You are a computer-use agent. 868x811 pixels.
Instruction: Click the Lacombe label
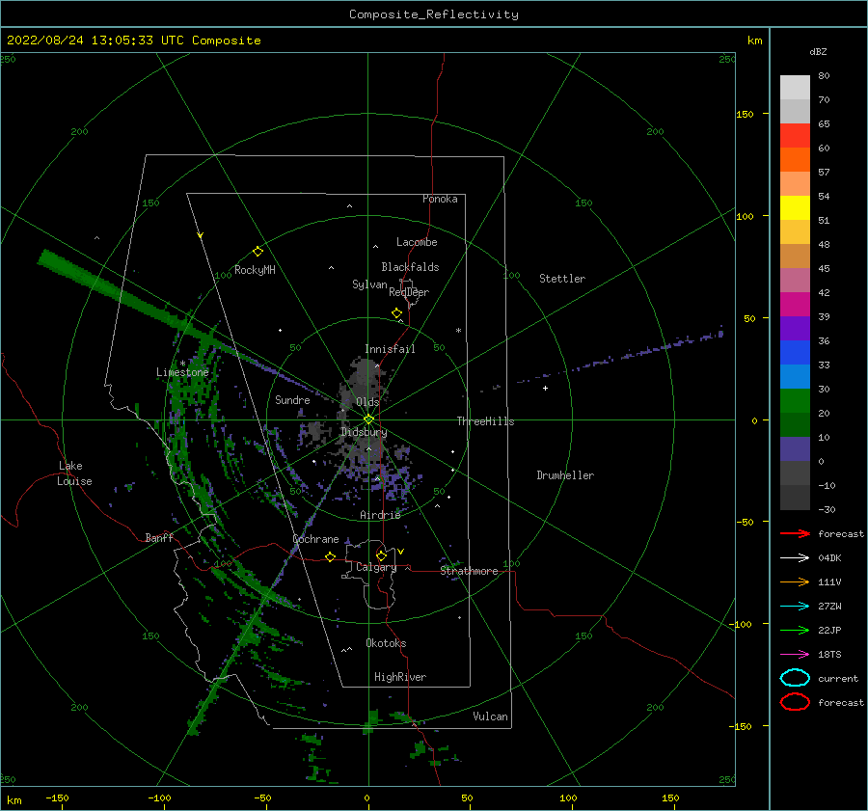coord(417,242)
